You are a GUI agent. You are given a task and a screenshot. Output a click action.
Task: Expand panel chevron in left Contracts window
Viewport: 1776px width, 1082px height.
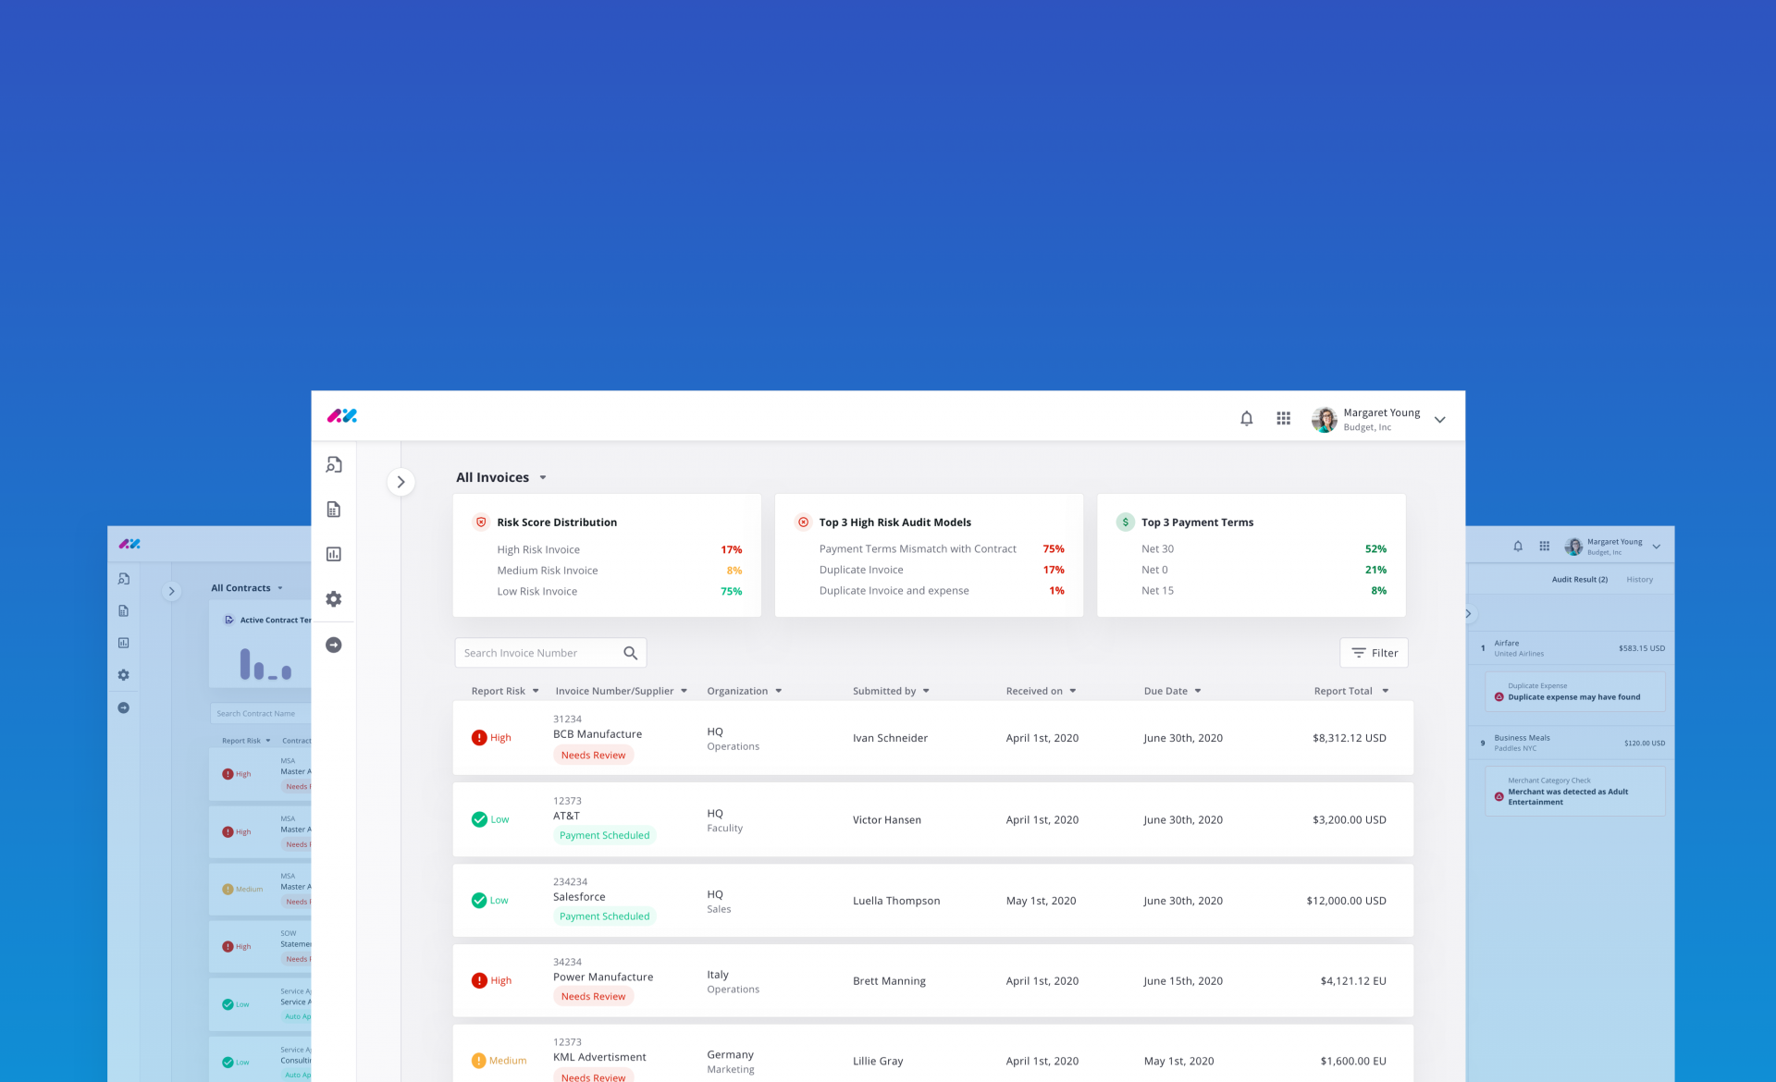171,591
